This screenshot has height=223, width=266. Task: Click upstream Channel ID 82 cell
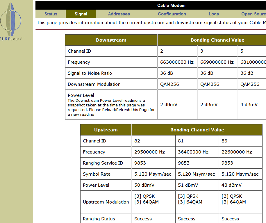click(153, 141)
